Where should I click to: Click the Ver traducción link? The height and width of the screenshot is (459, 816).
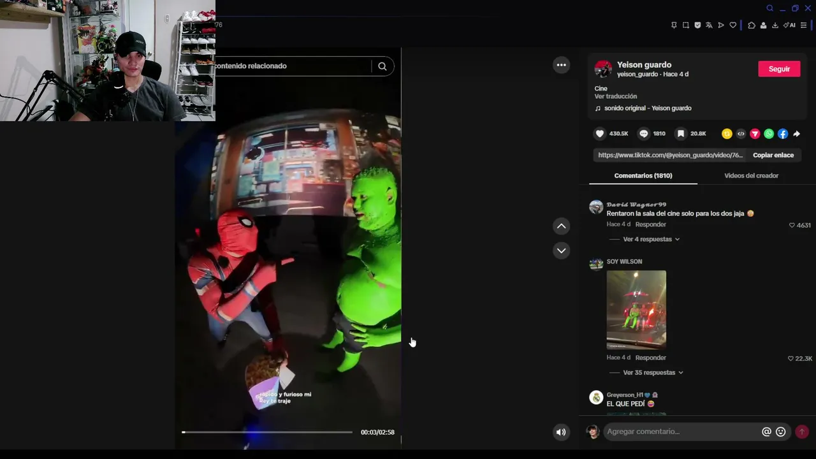click(616, 96)
